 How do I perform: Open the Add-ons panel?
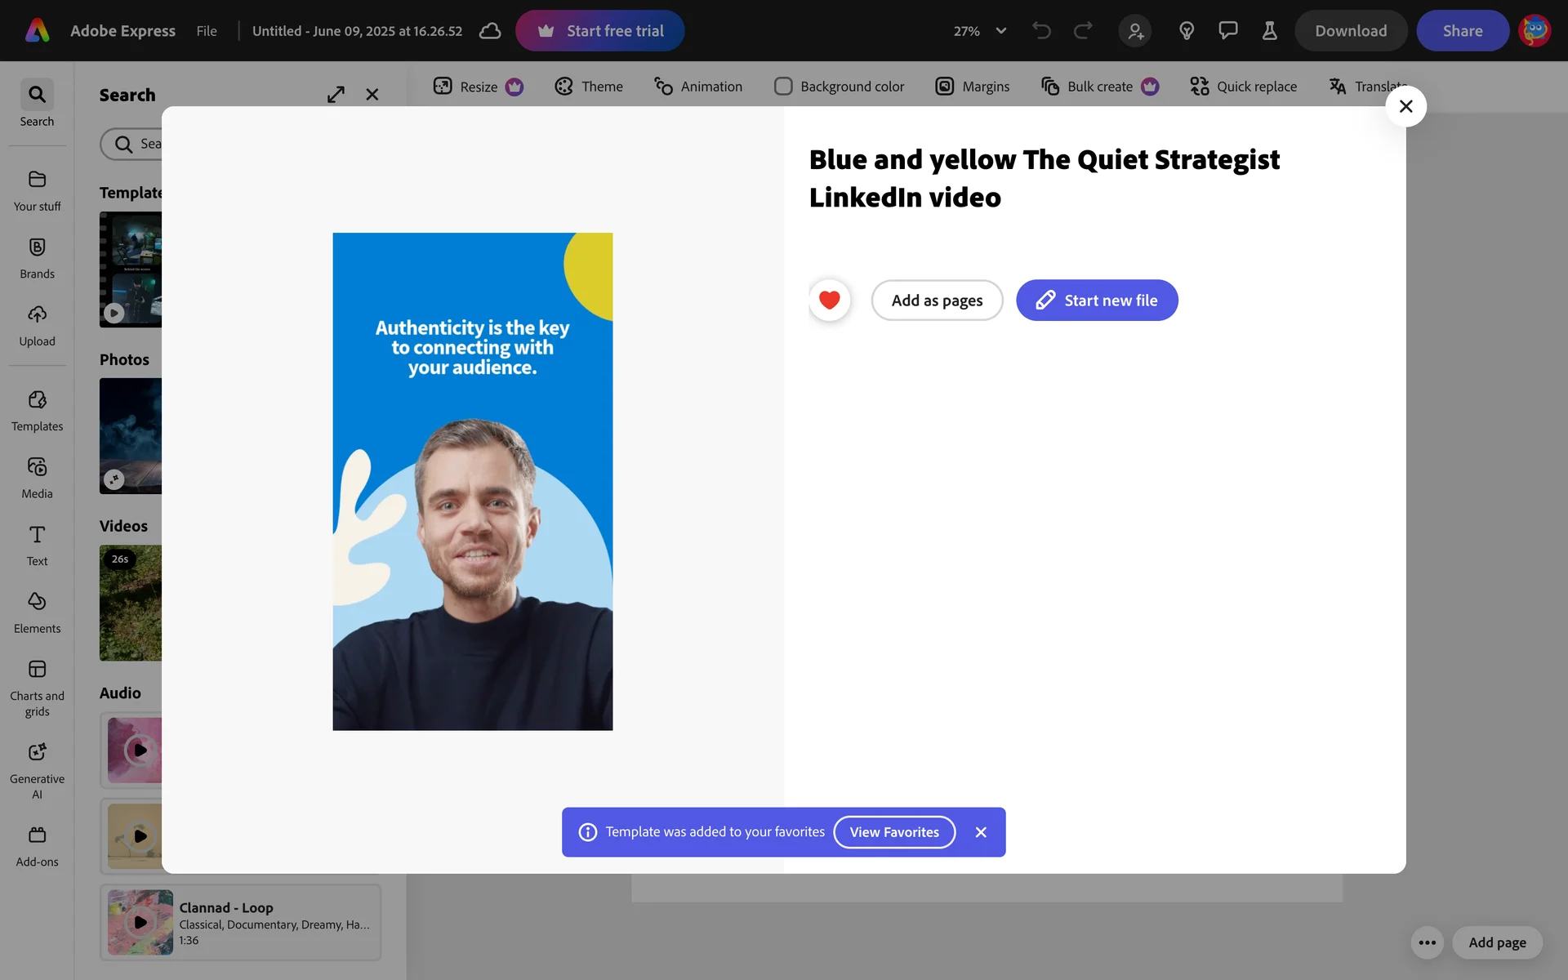(37, 845)
